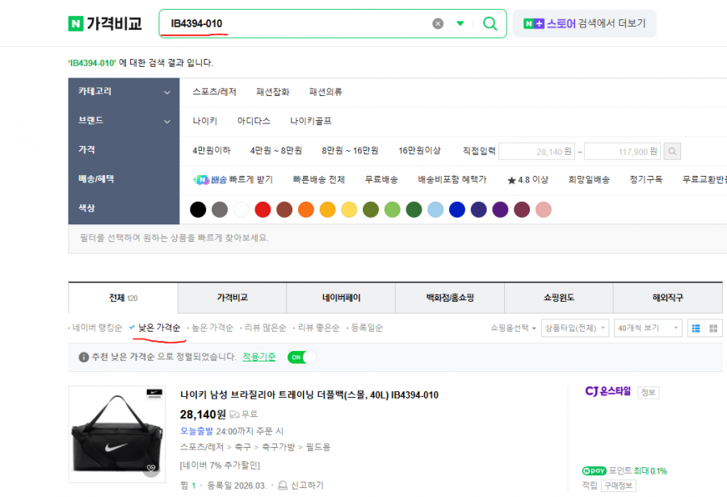Viewport: 727px width, 497px height.
Task: Choose price range 8만원 ~ 16만원
Action: pos(350,151)
